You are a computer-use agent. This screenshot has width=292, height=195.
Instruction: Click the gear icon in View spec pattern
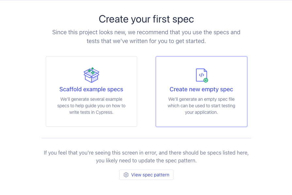[126, 175]
